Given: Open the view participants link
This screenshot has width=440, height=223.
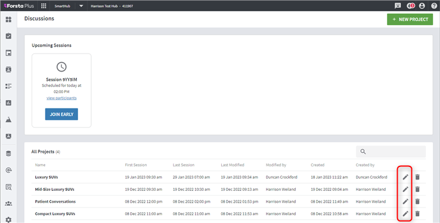Looking at the screenshot, I should click(61, 98).
